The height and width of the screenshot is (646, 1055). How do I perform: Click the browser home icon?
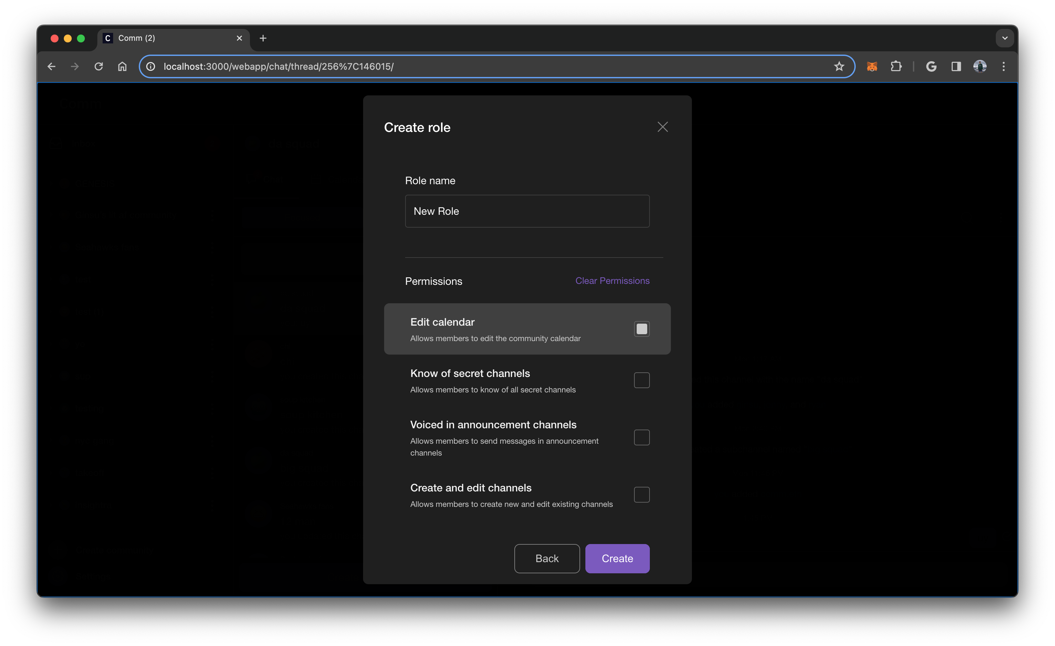[x=122, y=66]
